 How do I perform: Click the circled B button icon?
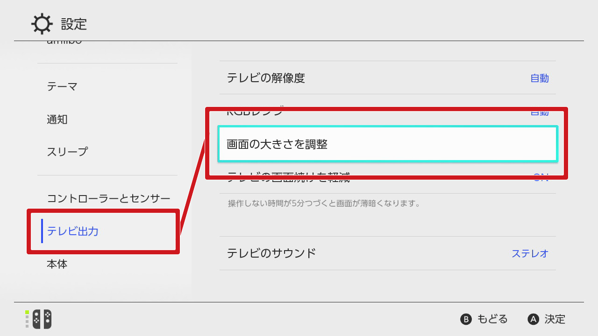click(466, 319)
